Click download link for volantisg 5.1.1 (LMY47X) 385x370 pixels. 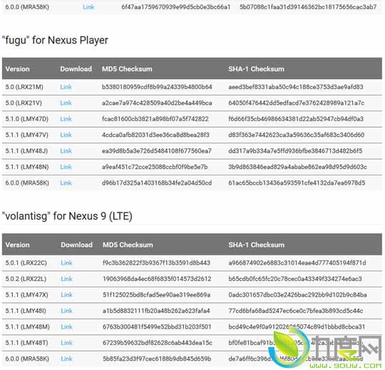[66, 294]
